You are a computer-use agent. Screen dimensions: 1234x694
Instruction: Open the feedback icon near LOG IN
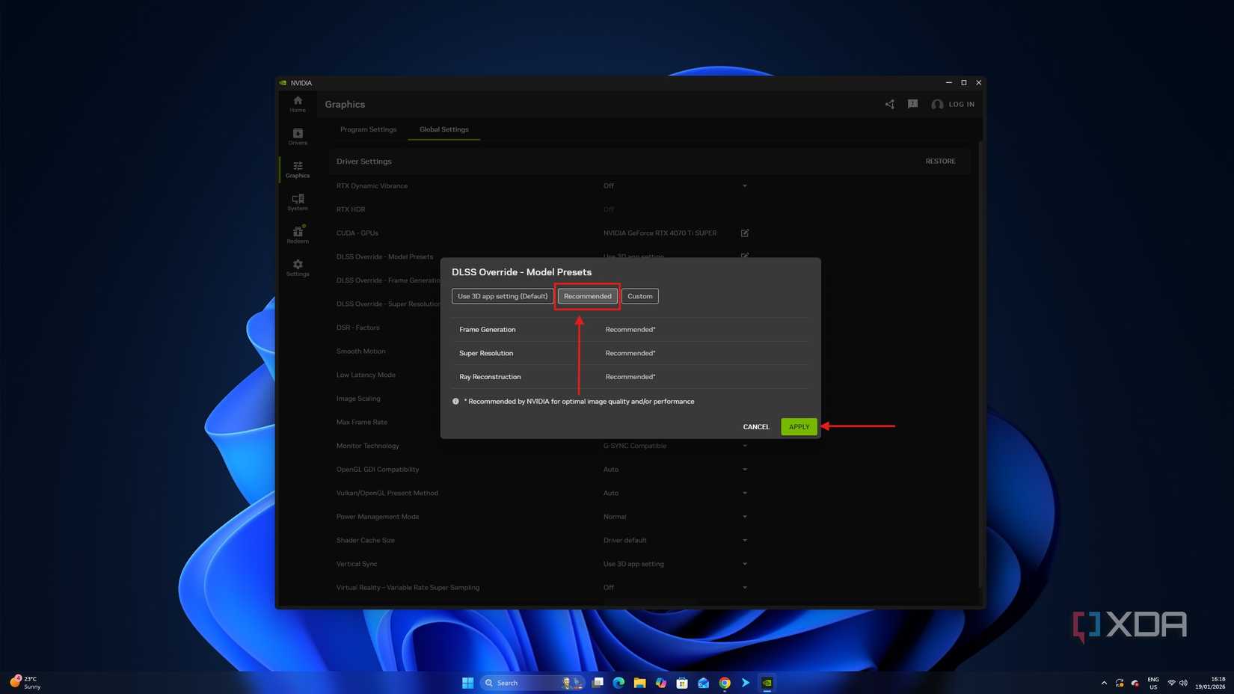coord(912,104)
